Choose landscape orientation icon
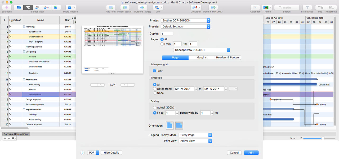The image size is (339, 159). click(x=179, y=125)
